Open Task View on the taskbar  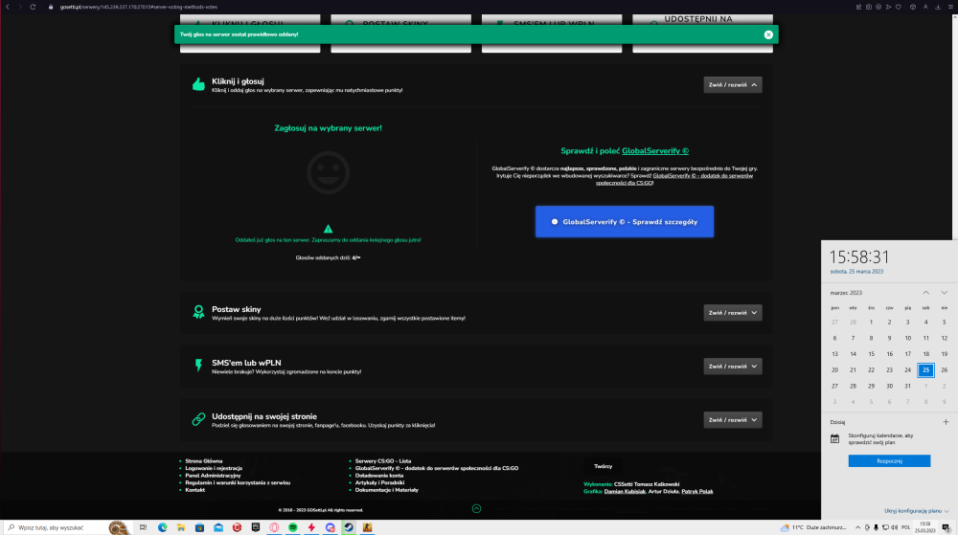coord(143,527)
